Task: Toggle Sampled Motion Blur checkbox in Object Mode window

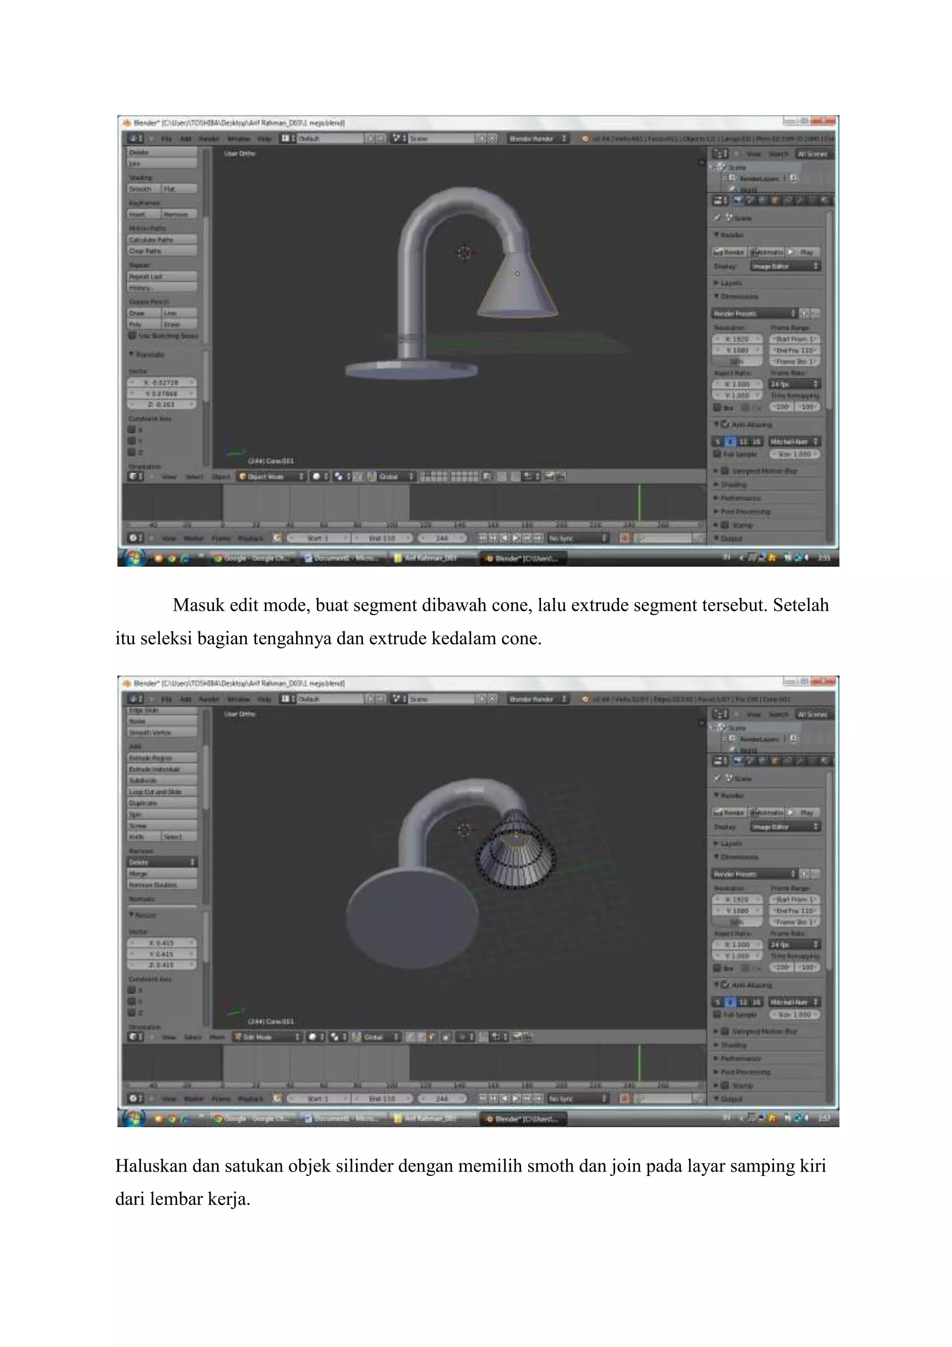Action: pyautogui.click(x=725, y=471)
